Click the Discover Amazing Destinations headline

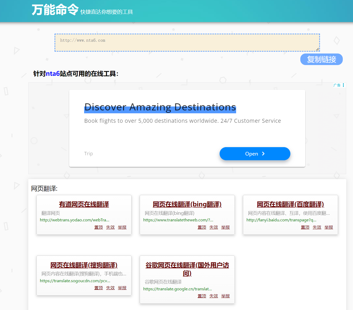click(160, 107)
